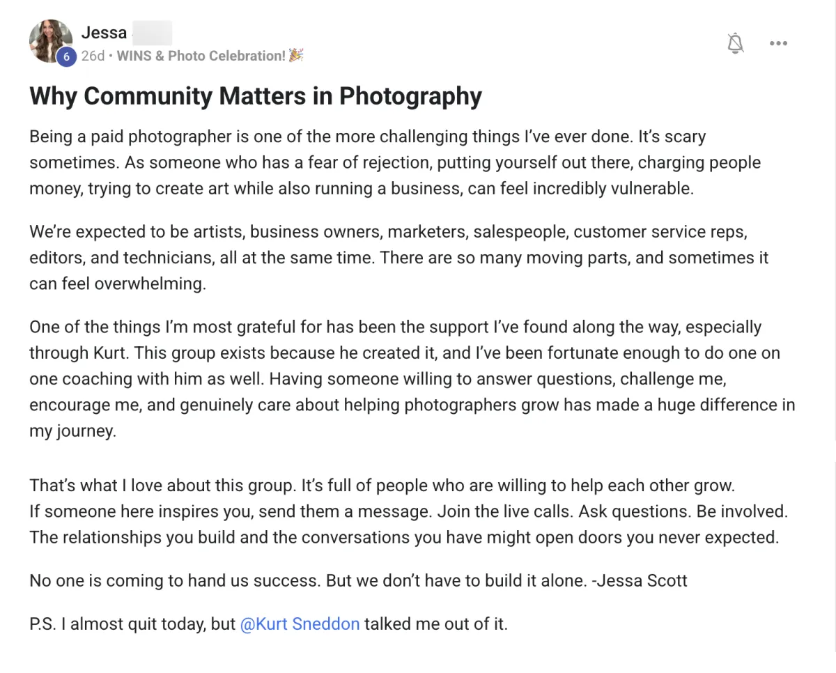Screen dimensions: 836x673
Task: Open Jessa's profile photo
Action: (x=50, y=41)
